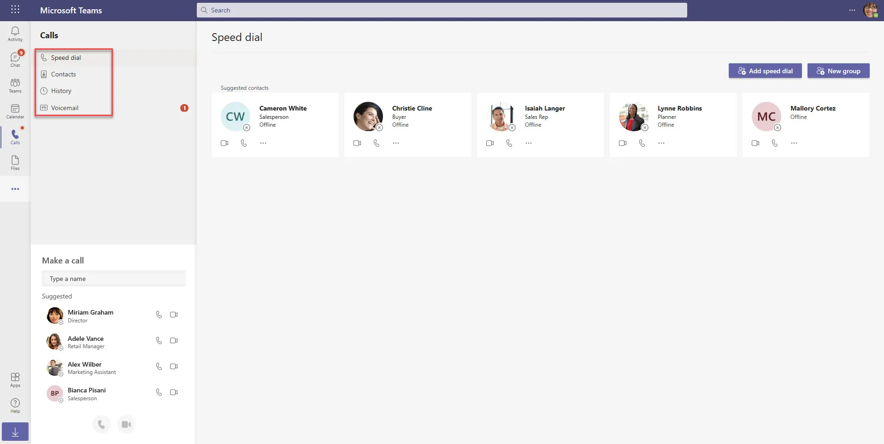This screenshot has height=444, width=884.
Task: Click Isaiah Langer's name on card
Action: (545, 108)
